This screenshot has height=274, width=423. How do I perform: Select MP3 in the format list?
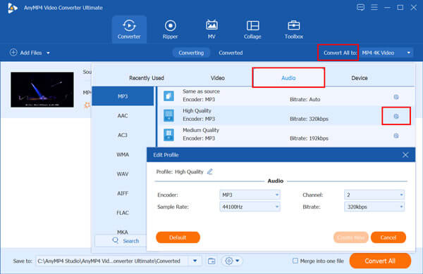click(x=123, y=96)
